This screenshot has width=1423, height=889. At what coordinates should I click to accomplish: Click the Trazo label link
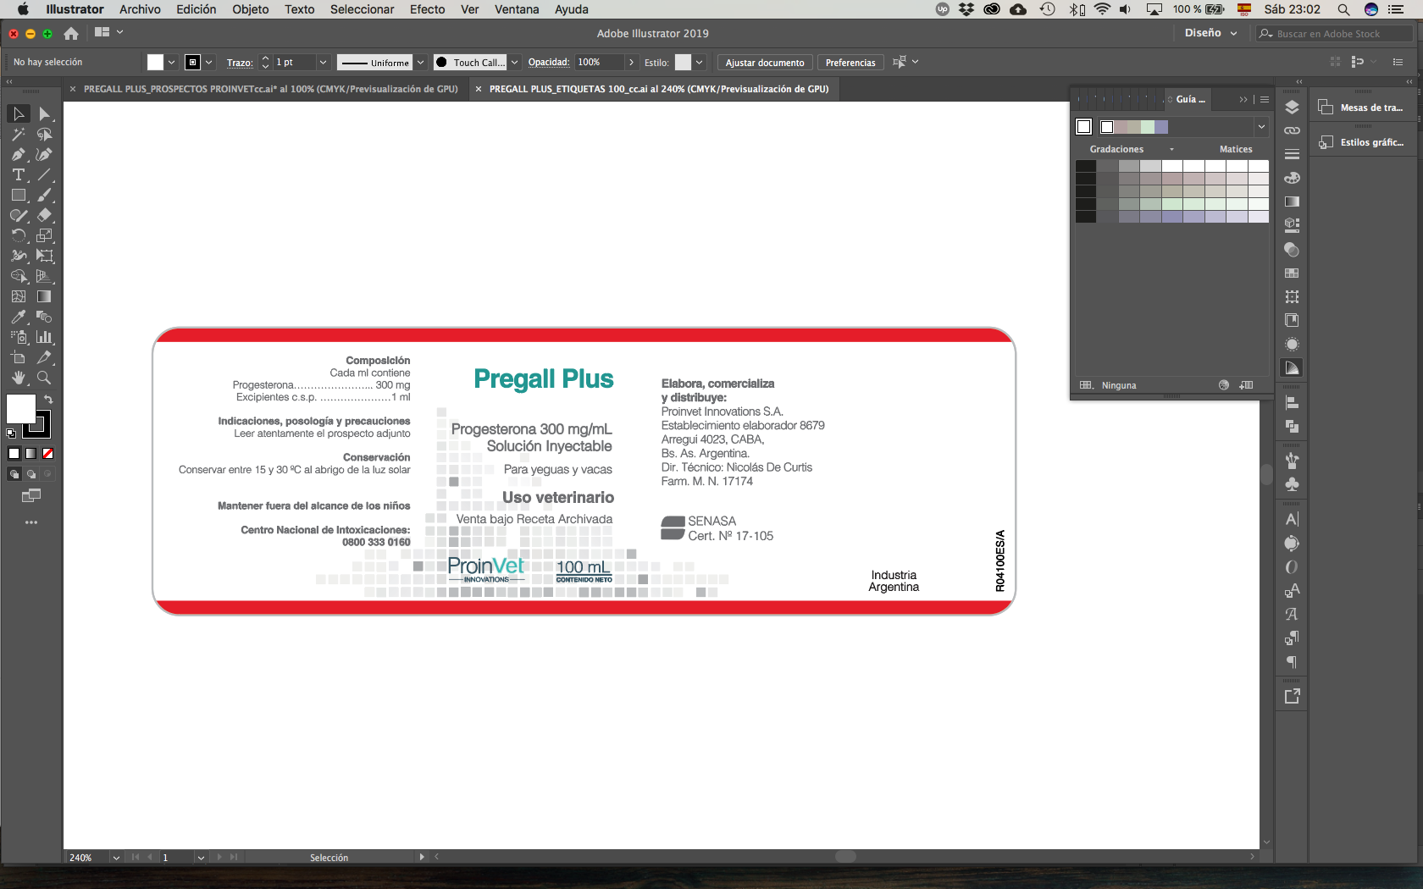coord(240,63)
